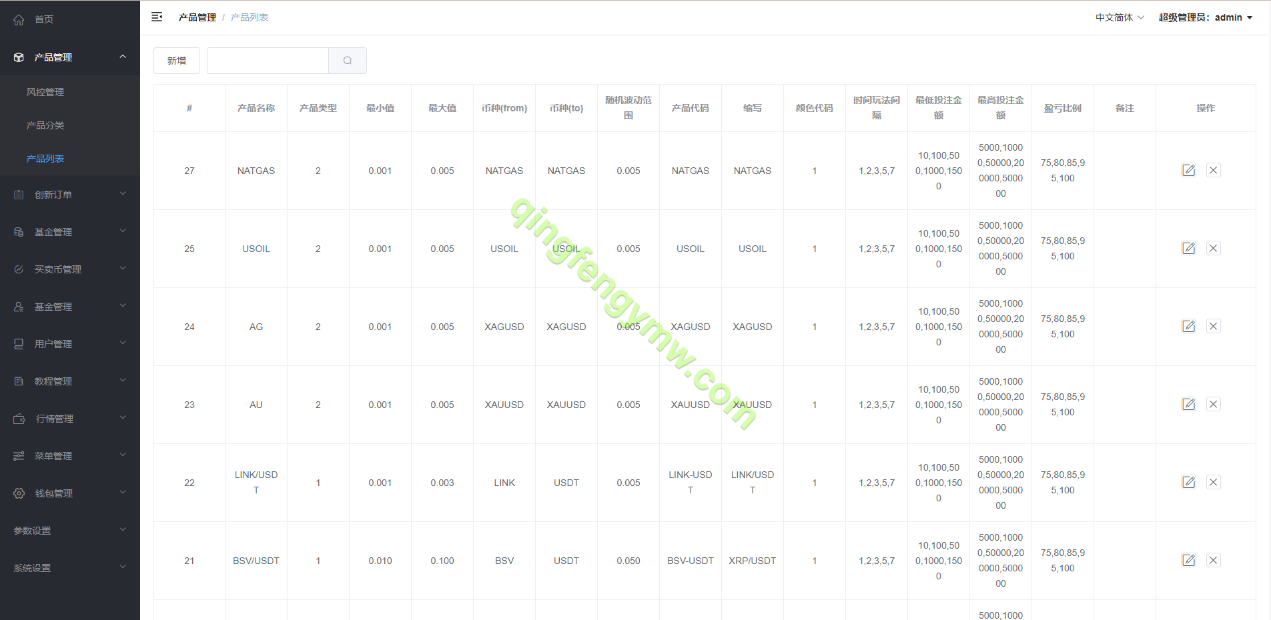Open the 中文简体 language dropdown
This screenshot has width=1271, height=620.
click(1120, 17)
